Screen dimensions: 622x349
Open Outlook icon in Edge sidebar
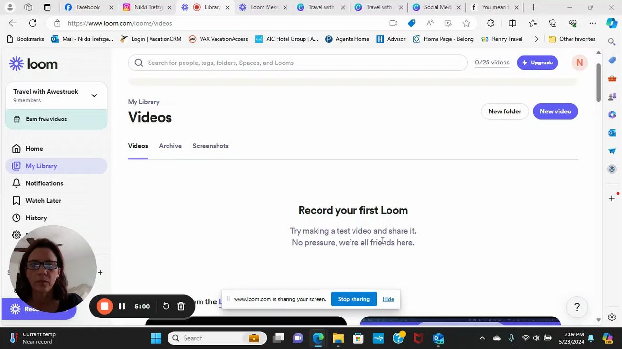point(612,133)
